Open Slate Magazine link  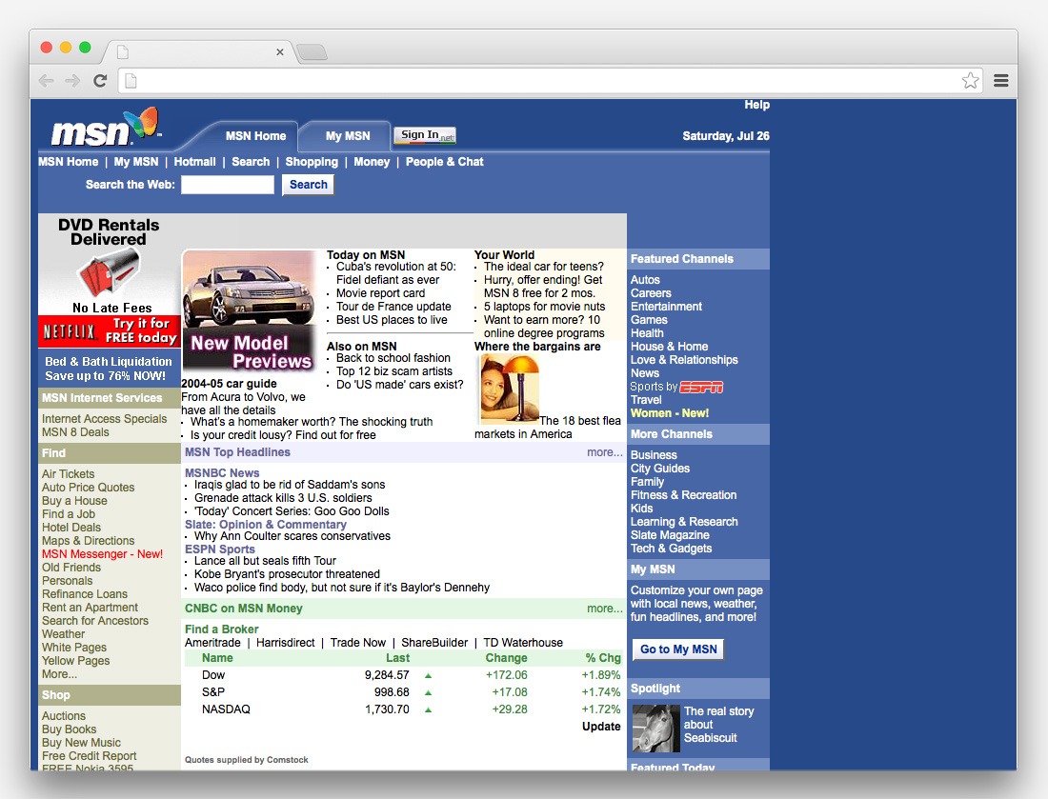[670, 535]
